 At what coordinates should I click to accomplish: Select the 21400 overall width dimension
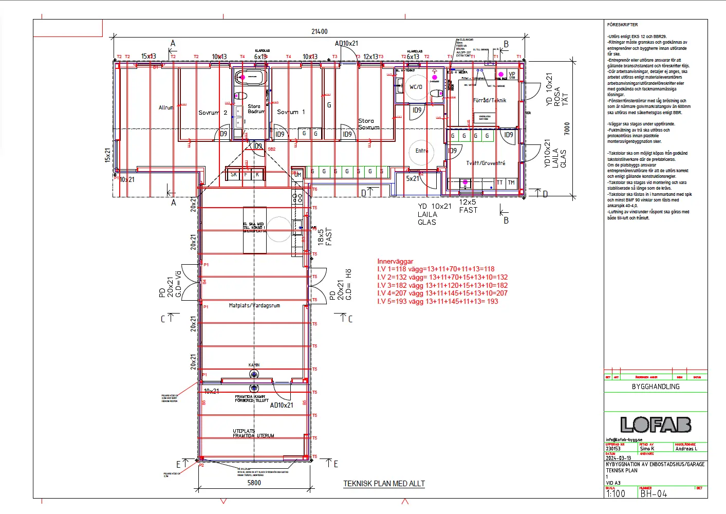coord(319,31)
